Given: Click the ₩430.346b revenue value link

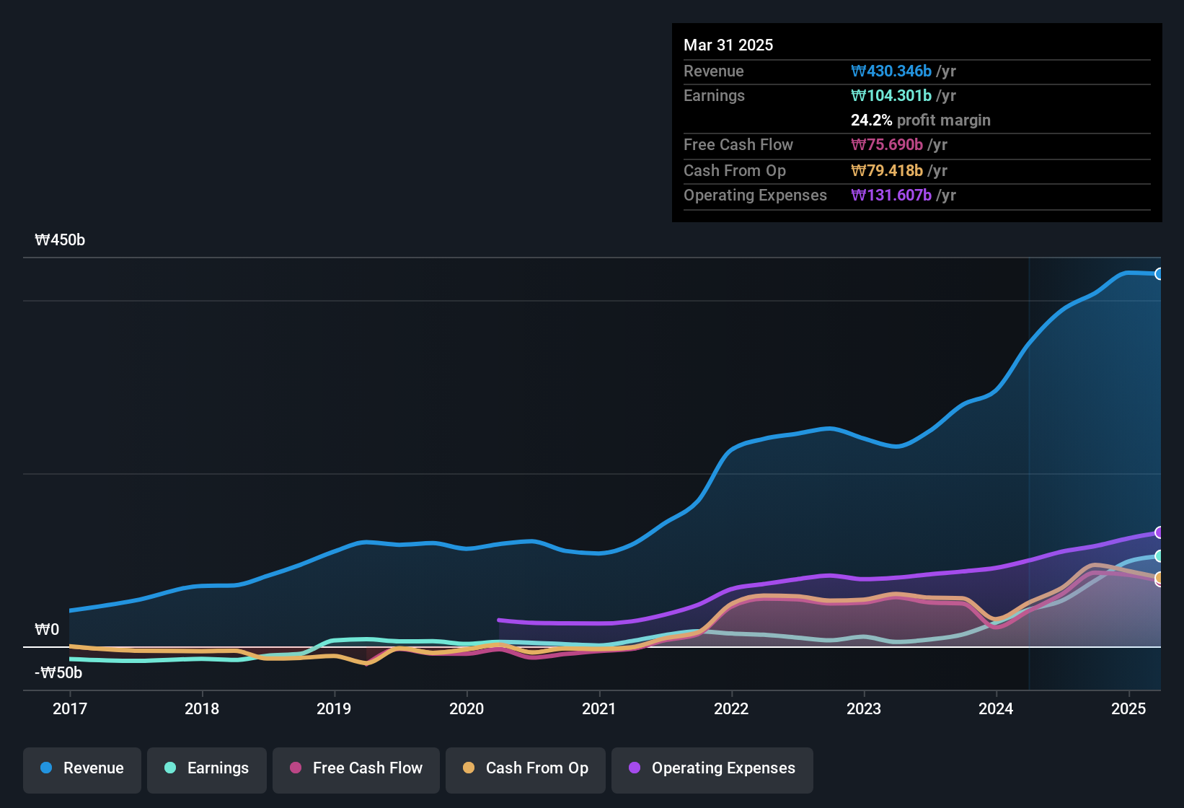Looking at the screenshot, I should (x=892, y=71).
